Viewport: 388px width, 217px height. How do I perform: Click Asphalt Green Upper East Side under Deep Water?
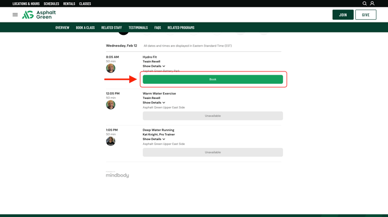point(164,144)
